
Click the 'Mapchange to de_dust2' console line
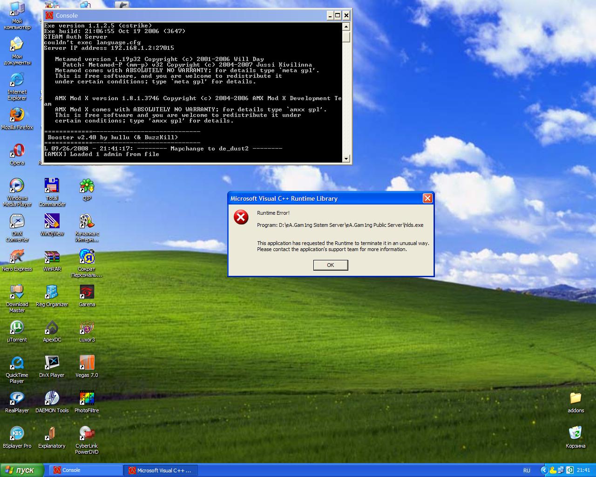[163, 149]
